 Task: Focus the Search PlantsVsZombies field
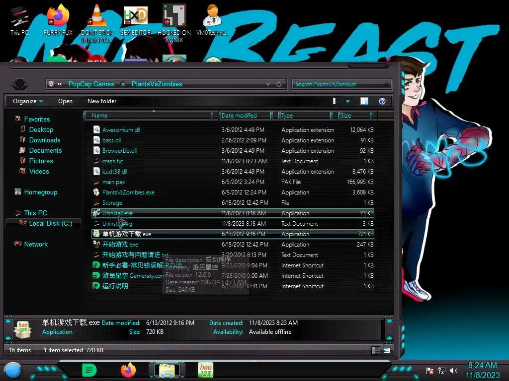[x=341, y=84]
